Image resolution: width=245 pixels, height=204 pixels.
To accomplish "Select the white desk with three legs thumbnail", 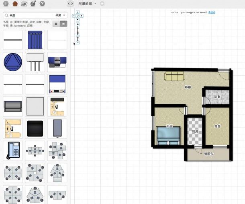I will pos(35,62).
